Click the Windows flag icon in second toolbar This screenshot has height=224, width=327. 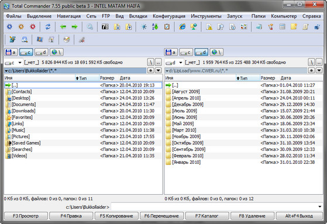(40, 39)
